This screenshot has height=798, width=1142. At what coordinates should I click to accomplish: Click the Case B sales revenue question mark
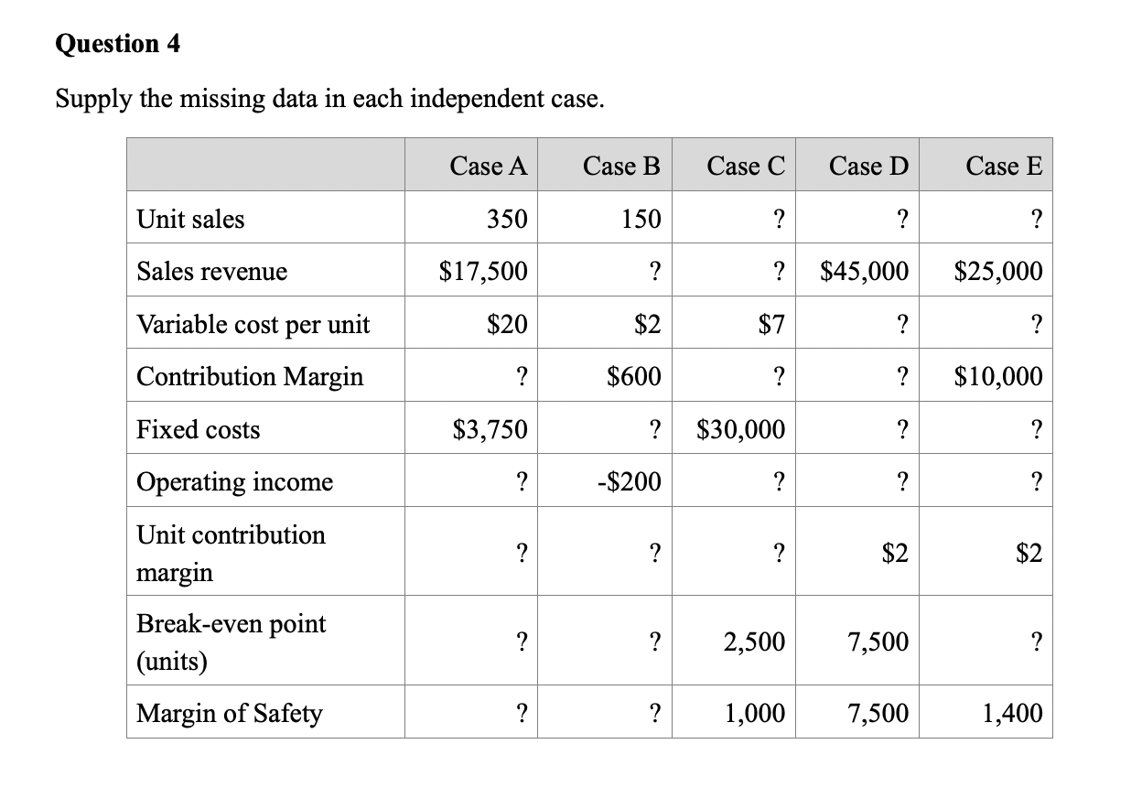click(654, 271)
